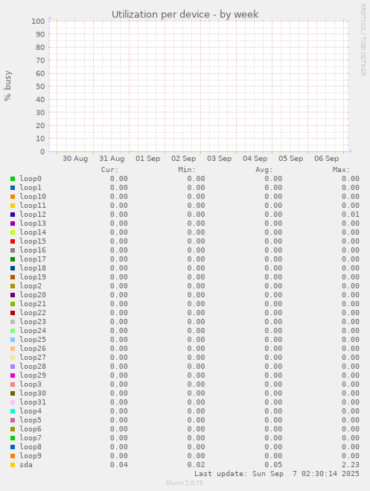
Task: Click the '01 Sep' date label
Action: [x=147, y=159]
